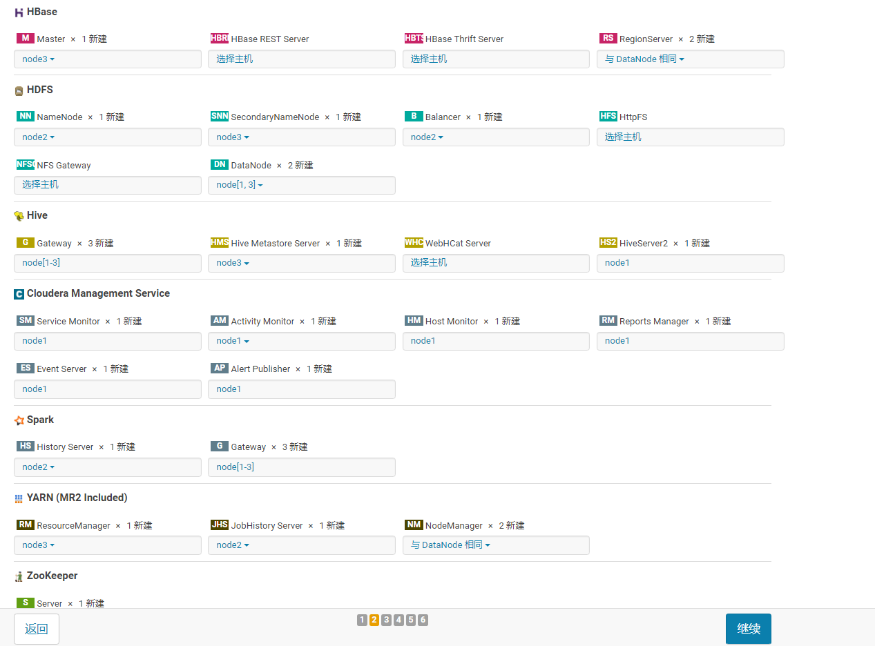Select host for HttpFS role
The width and height of the screenshot is (875, 646).
tap(691, 137)
